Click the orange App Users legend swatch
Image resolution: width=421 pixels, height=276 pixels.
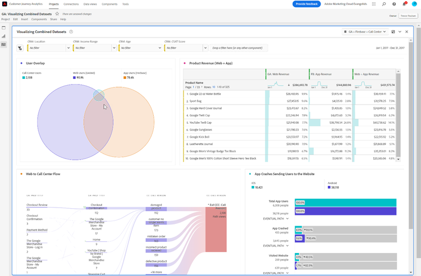click(125, 78)
